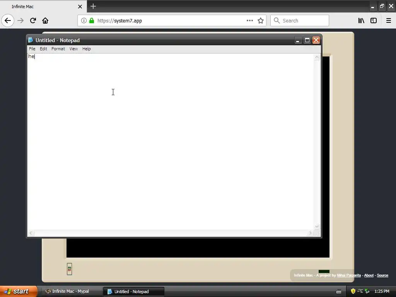Click the Notepad title bar icon
The width and height of the screenshot is (396, 297).
click(31, 40)
